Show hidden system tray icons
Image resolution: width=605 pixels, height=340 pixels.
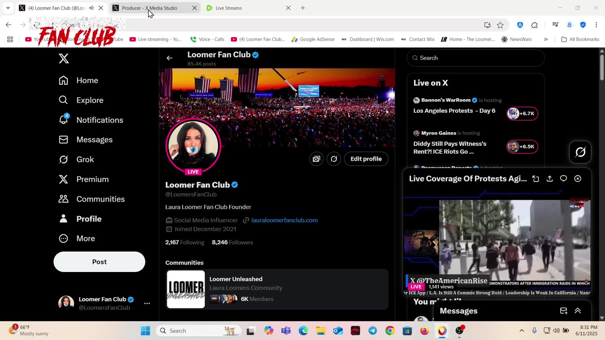tap(522, 331)
